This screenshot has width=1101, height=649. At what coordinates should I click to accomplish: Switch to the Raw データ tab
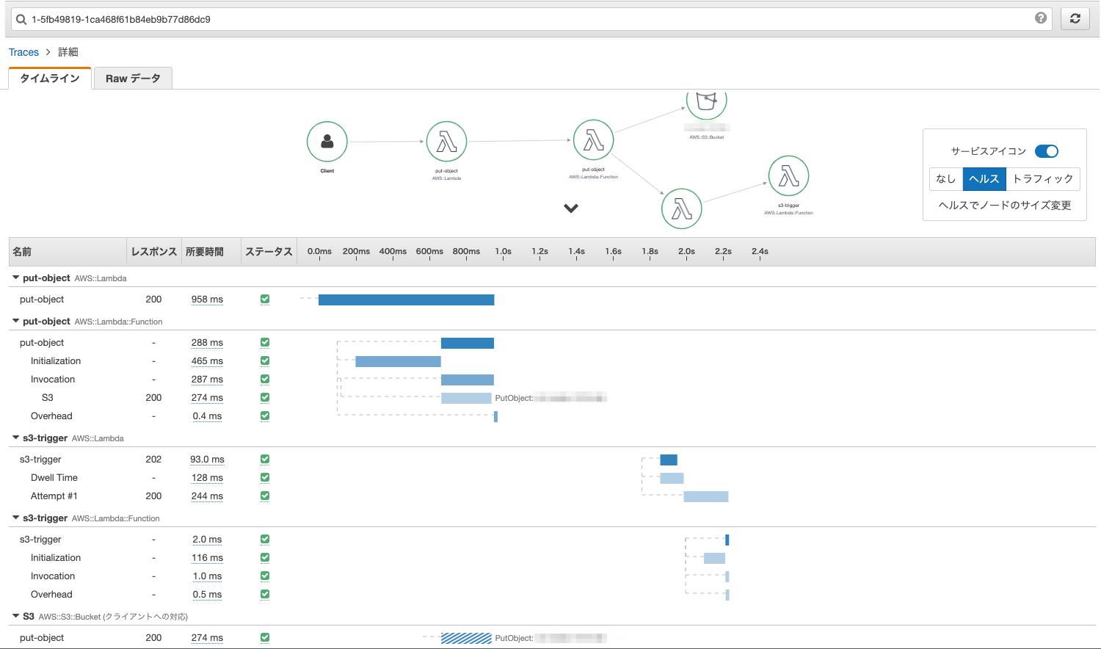point(133,79)
